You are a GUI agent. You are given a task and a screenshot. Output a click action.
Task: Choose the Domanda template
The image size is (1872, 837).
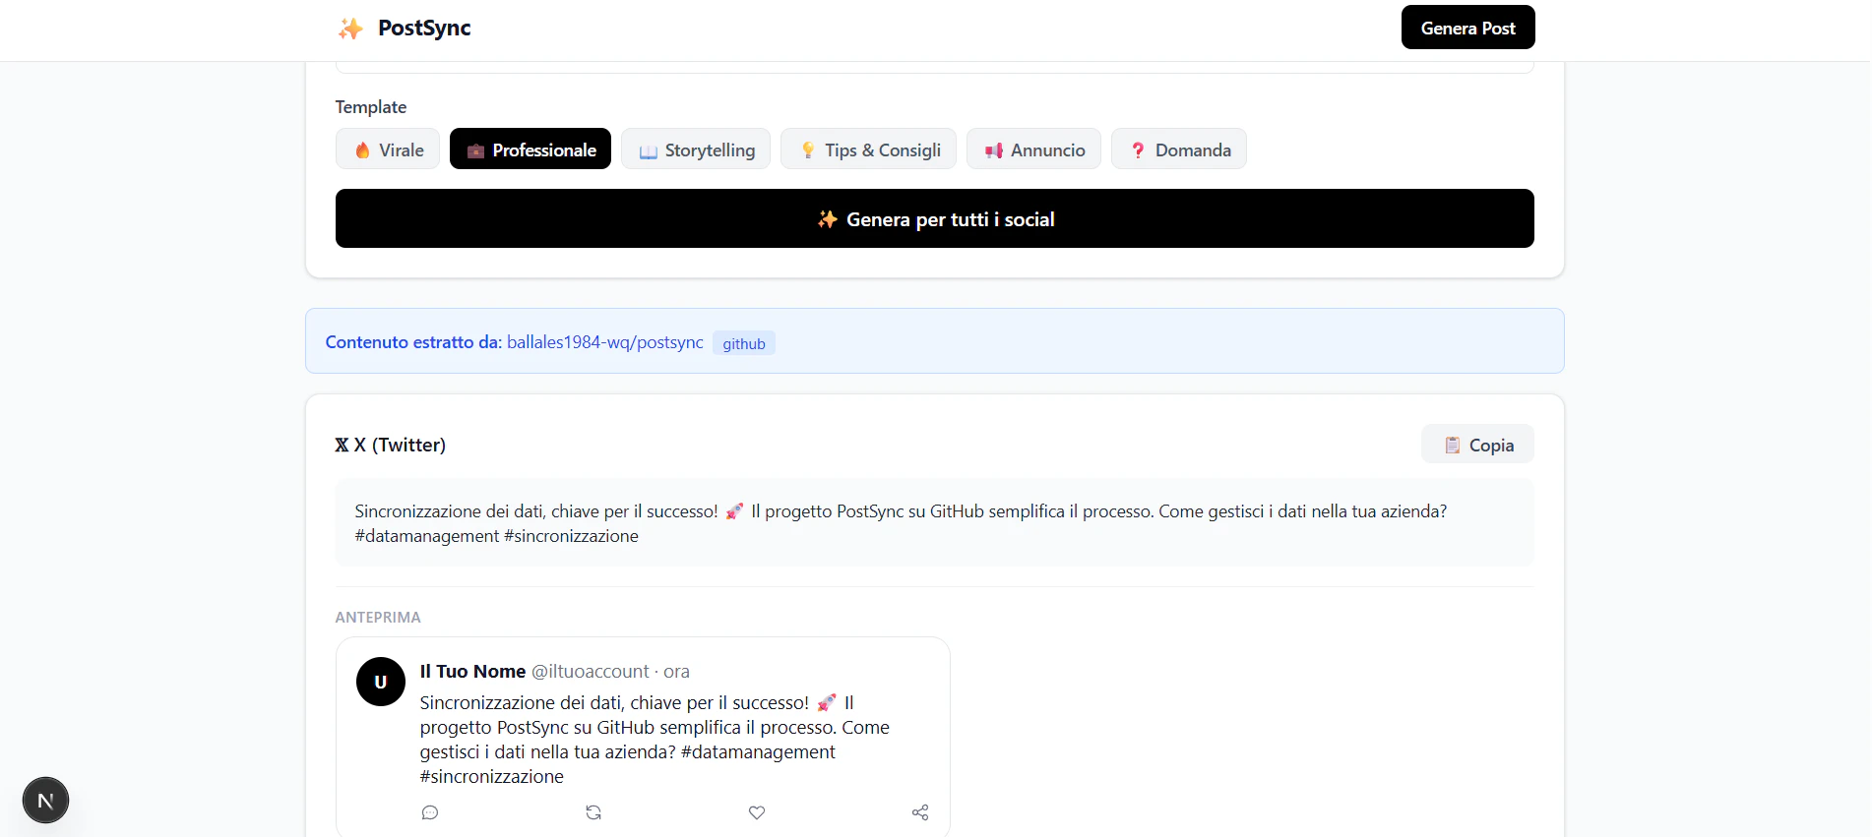pyautogui.click(x=1179, y=149)
